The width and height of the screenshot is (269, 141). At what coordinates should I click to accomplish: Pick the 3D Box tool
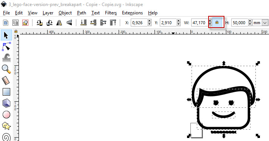tap(6, 103)
